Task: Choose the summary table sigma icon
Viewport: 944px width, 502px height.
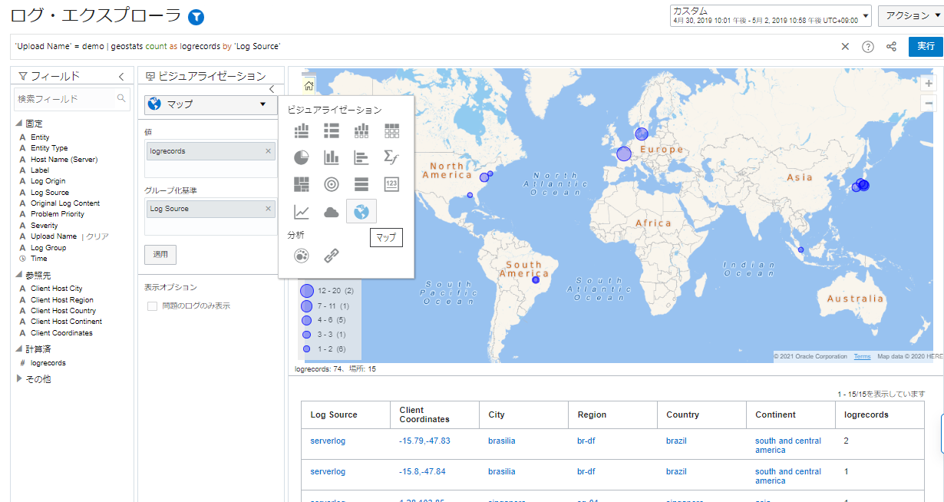Action: [391, 157]
